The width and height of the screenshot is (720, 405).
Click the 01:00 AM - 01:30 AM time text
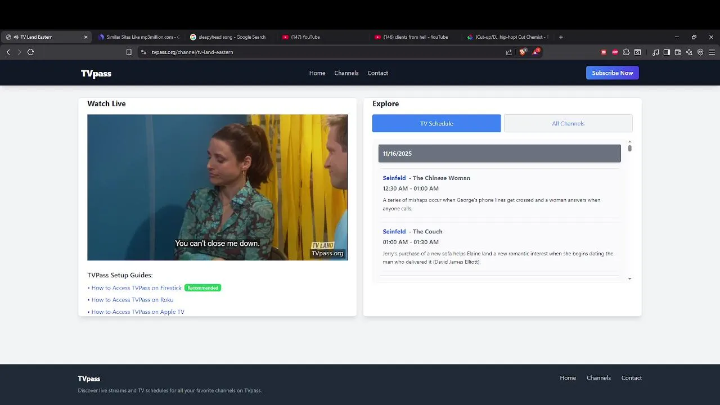click(411, 242)
